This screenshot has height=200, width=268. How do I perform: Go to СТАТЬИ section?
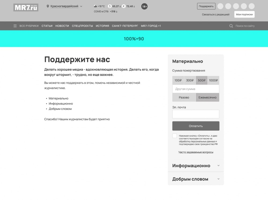pos(47,26)
